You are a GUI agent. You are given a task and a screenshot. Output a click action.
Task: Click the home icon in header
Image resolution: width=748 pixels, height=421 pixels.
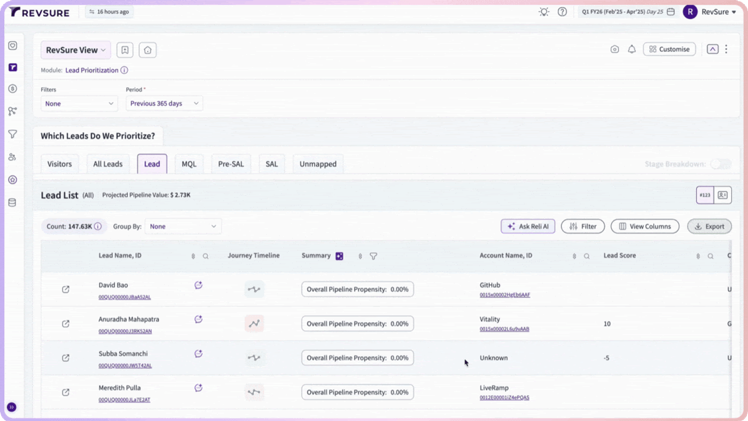pyautogui.click(x=147, y=50)
